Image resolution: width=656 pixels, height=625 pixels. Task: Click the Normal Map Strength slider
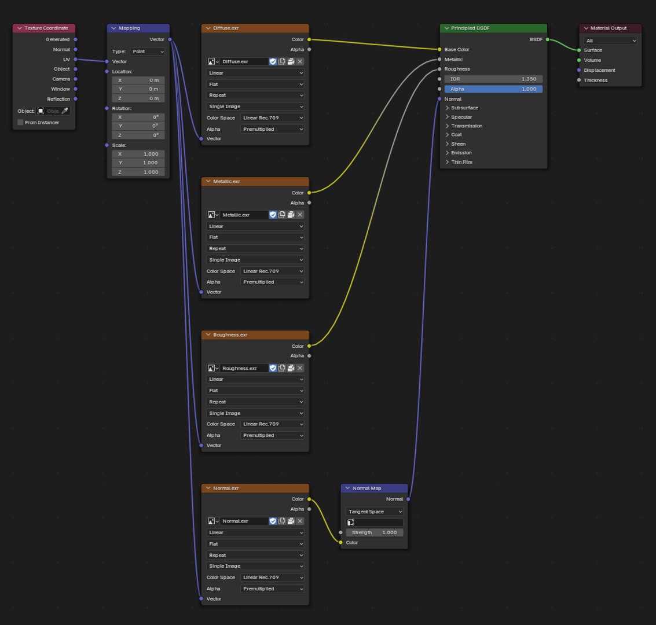pyautogui.click(x=375, y=532)
